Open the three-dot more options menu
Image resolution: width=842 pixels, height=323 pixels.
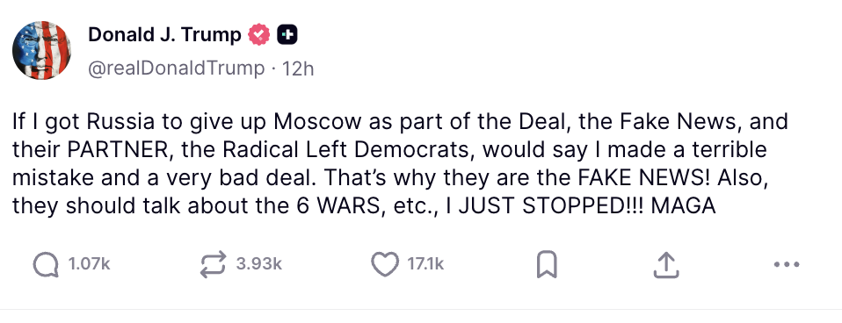point(787,264)
